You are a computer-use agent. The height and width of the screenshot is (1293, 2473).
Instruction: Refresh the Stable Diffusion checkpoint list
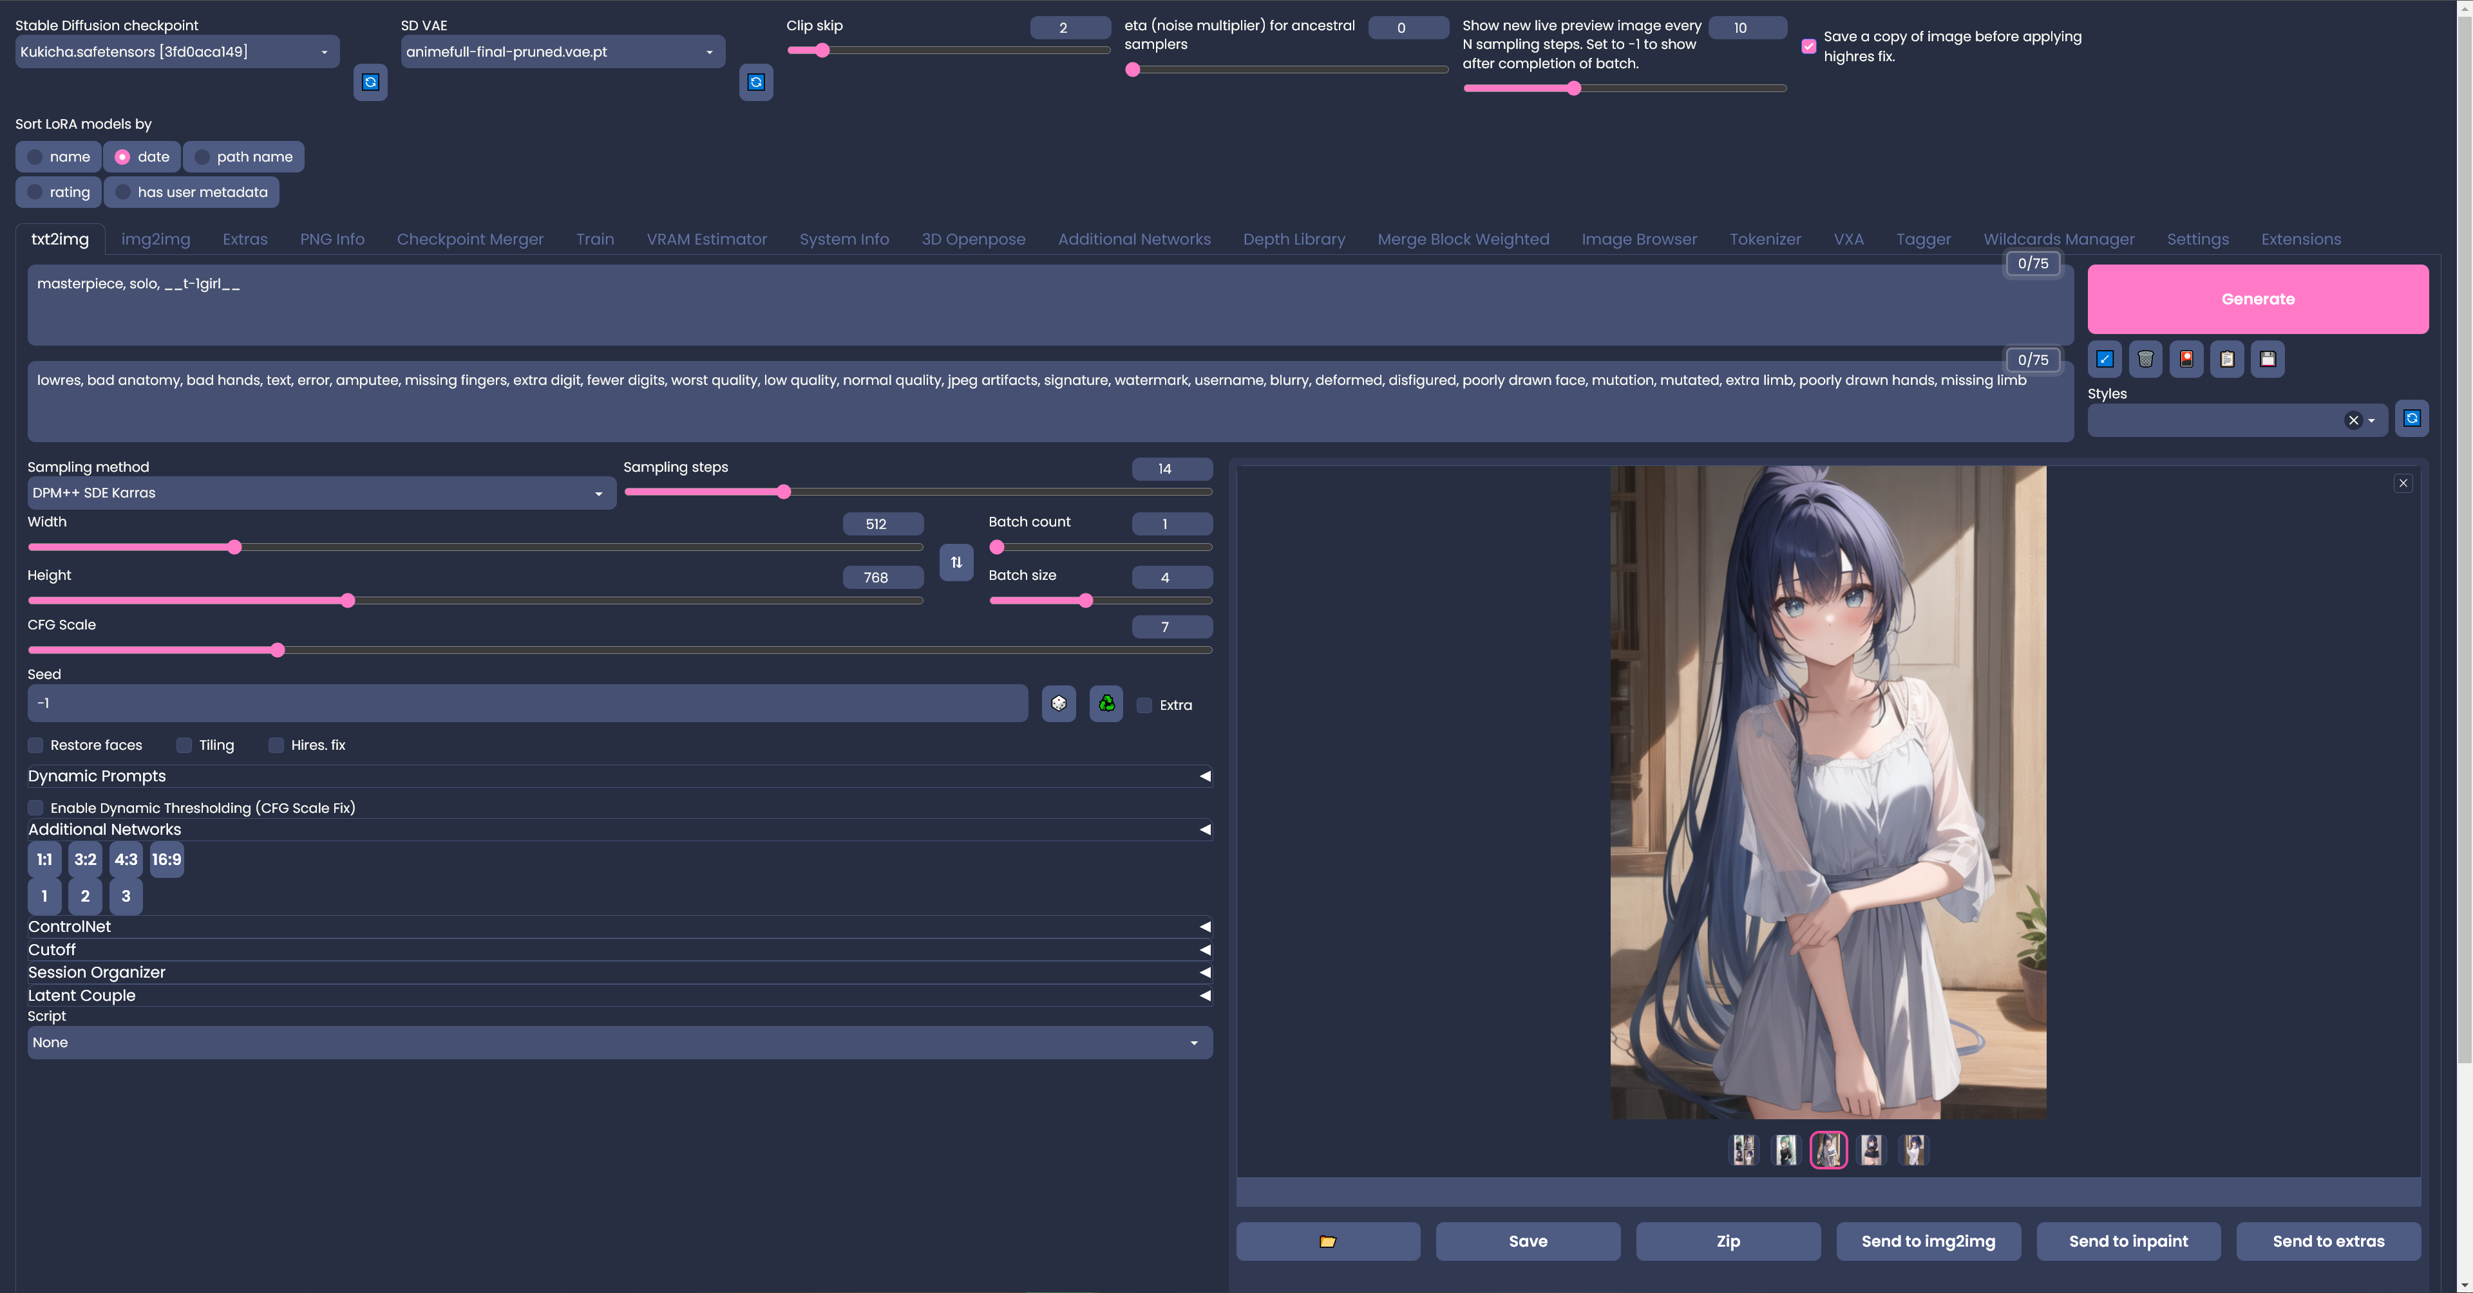click(x=370, y=82)
